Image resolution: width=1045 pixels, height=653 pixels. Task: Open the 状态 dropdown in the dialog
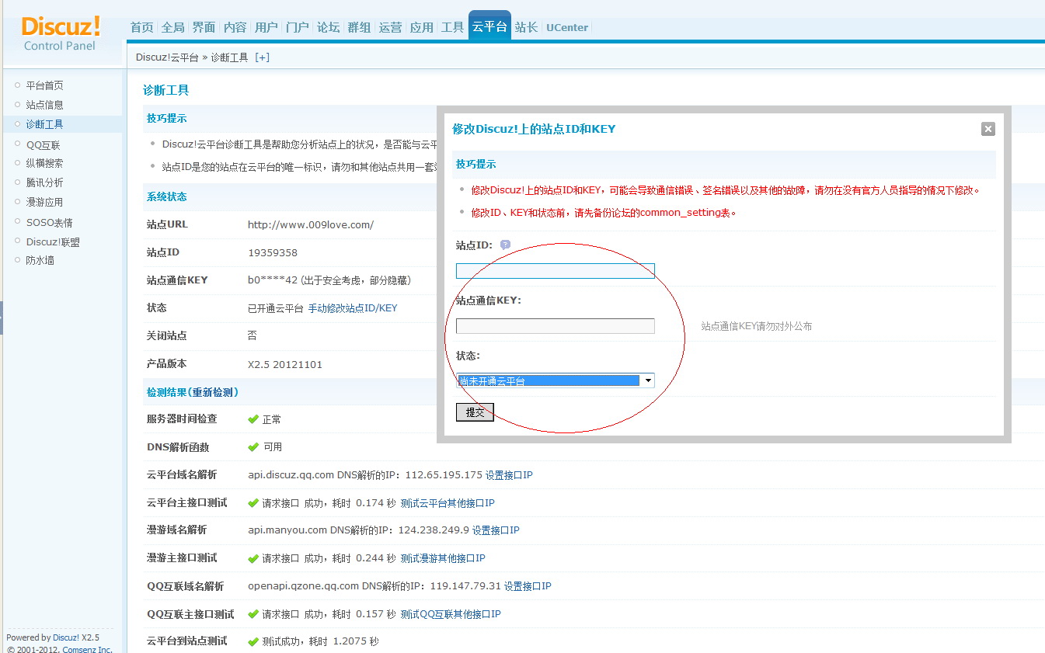pos(556,380)
